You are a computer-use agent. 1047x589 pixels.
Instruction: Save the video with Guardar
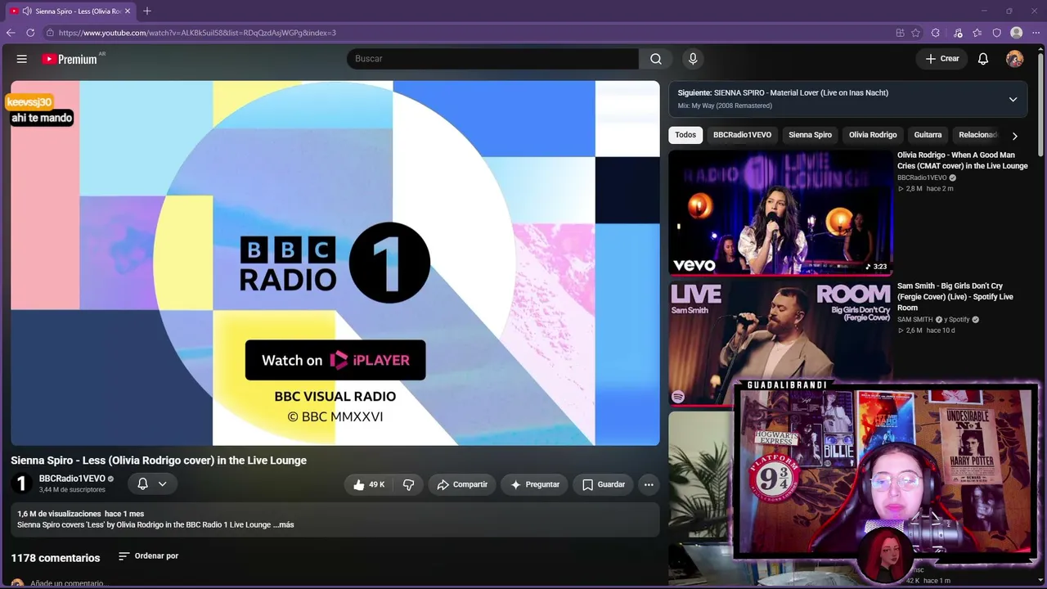point(604,484)
